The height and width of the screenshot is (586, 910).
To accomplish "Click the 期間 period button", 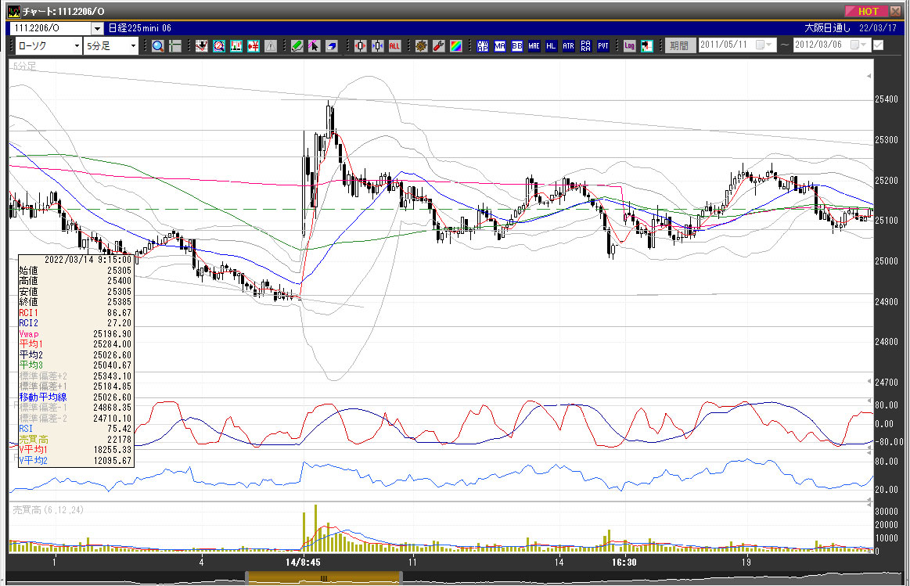I will coord(680,45).
